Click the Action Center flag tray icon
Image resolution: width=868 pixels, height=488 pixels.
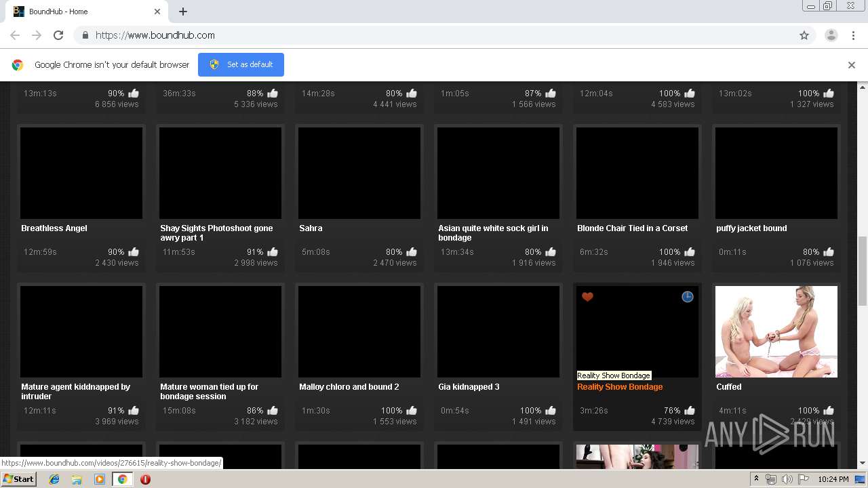(802, 479)
